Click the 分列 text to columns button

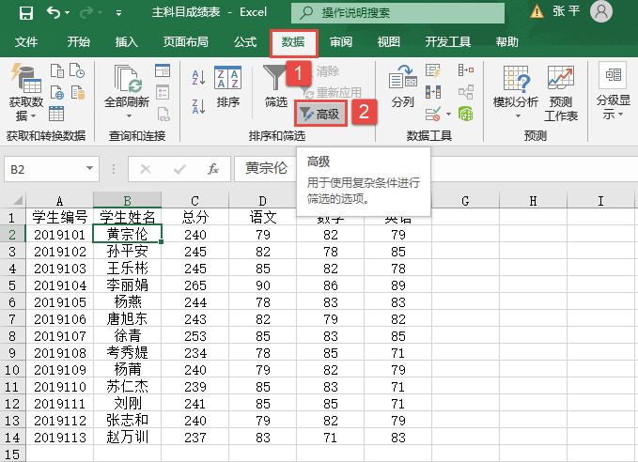point(402,86)
